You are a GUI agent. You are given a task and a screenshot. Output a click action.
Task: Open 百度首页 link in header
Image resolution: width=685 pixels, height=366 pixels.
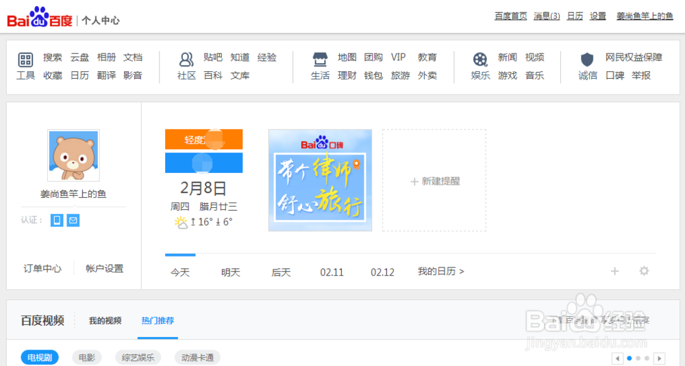pos(511,16)
